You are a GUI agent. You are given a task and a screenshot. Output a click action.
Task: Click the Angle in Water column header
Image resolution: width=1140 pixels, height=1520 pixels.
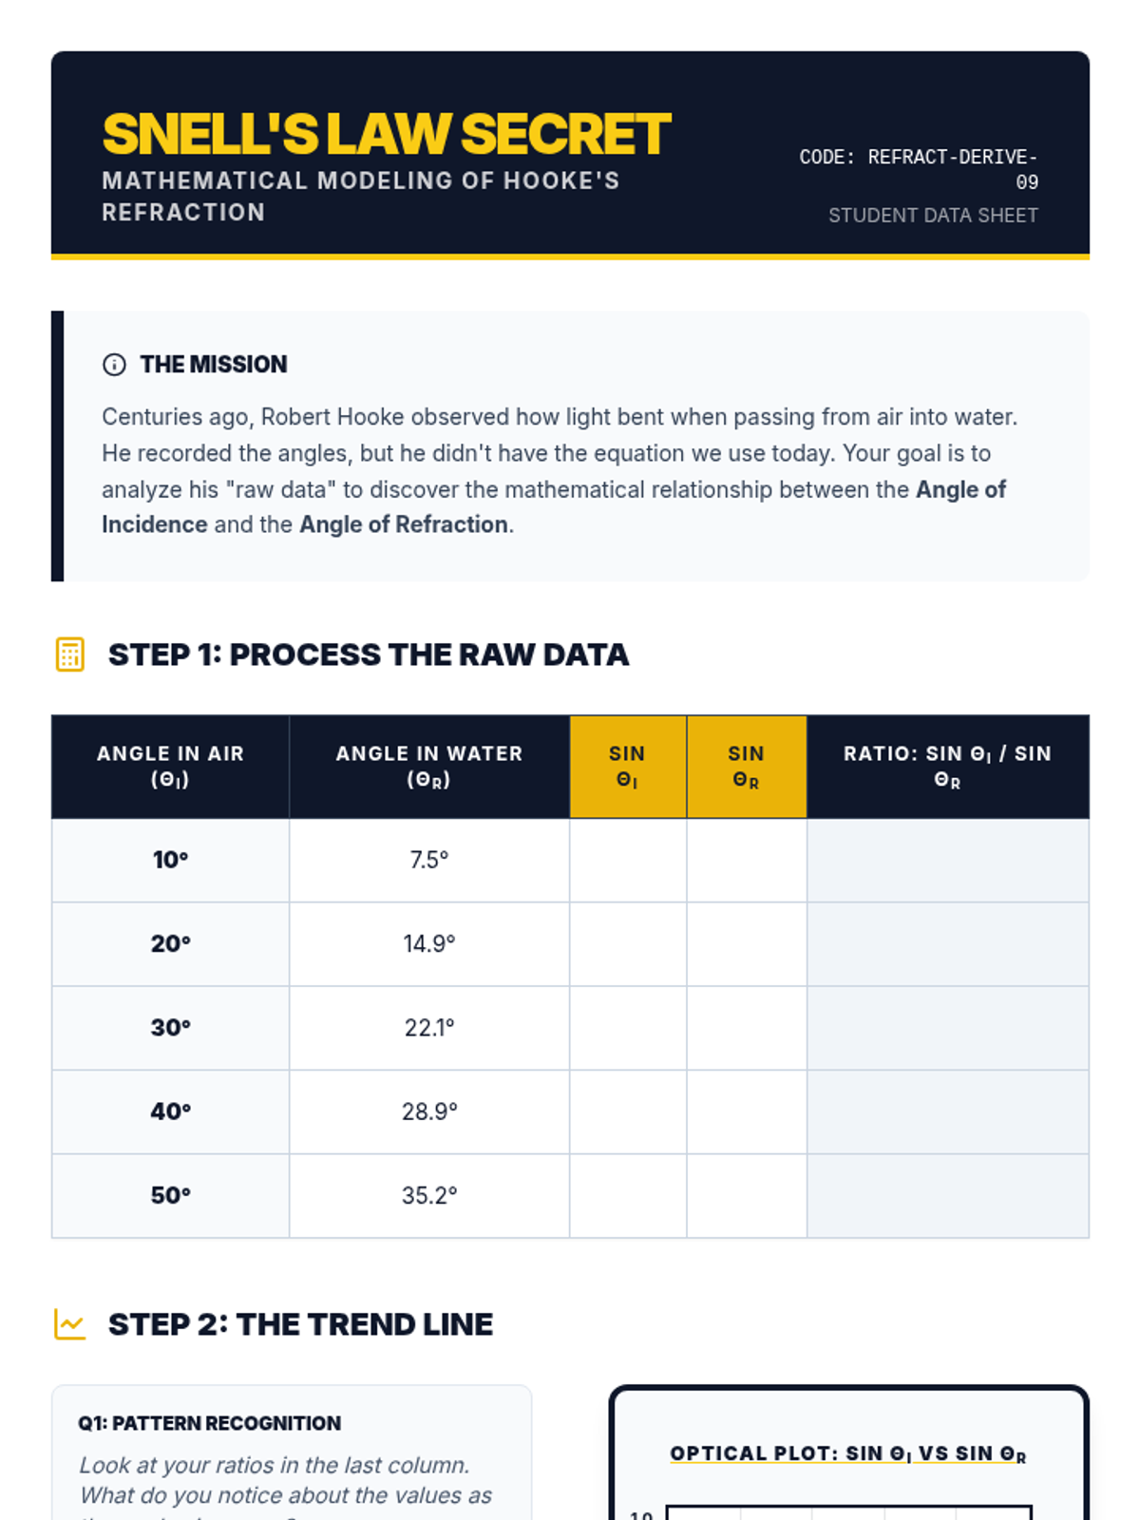(x=429, y=767)
